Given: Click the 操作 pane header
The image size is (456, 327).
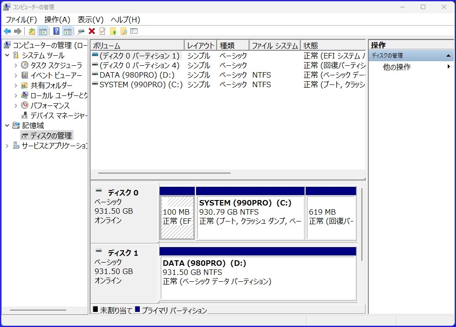Looking at the screenshot, I should point(411,45).
